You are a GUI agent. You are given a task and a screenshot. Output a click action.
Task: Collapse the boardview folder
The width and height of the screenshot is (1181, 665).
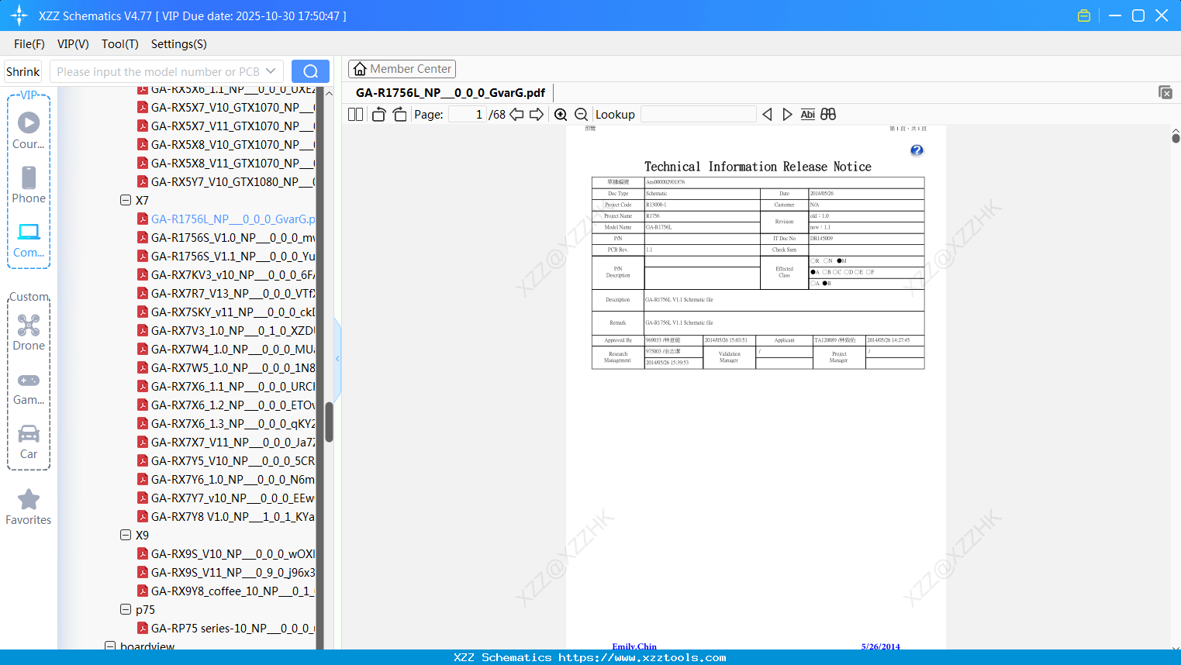(x=110, y=646)
